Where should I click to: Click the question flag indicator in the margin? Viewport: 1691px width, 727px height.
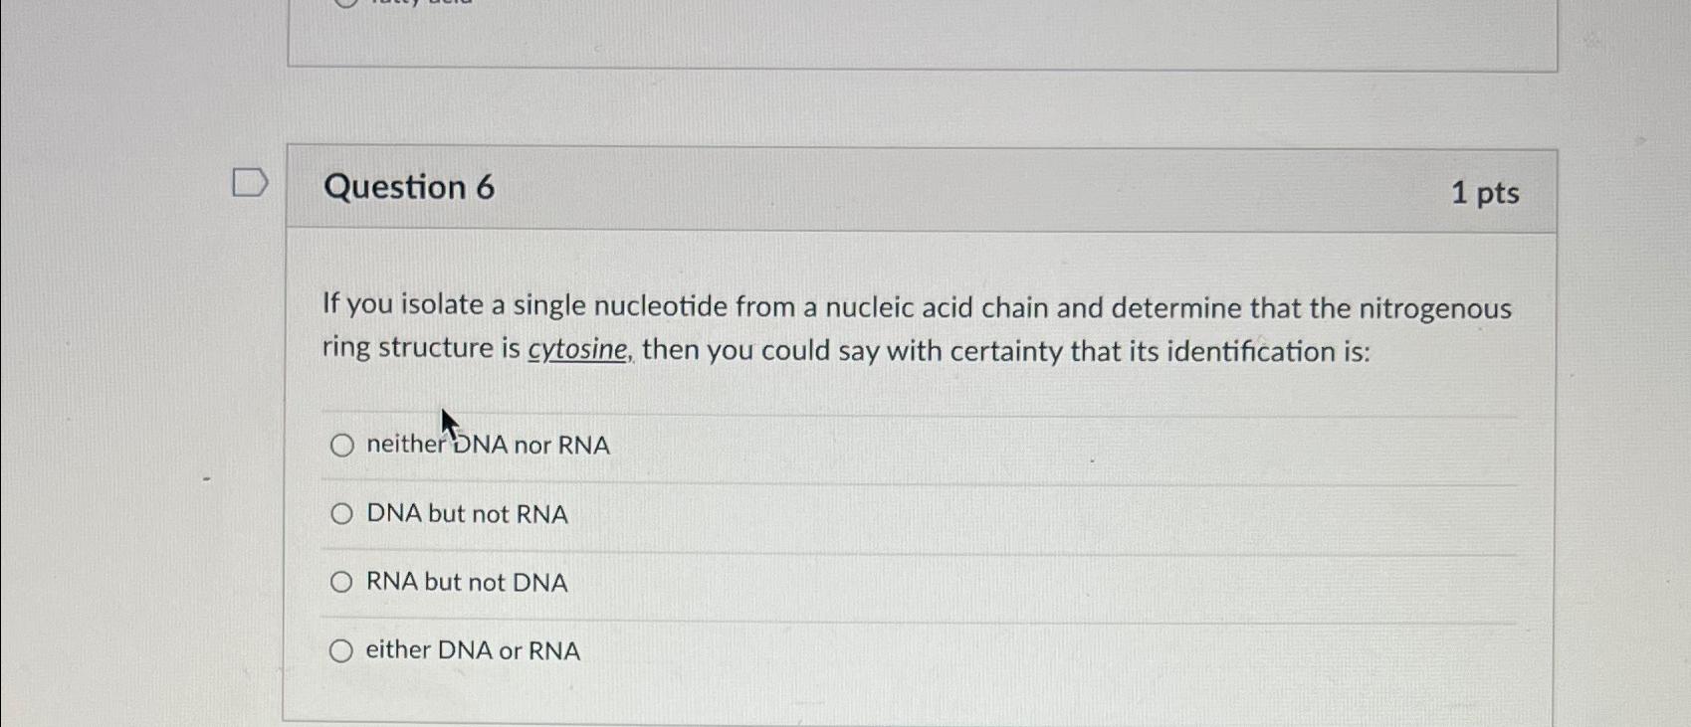[x=248, y=183]
